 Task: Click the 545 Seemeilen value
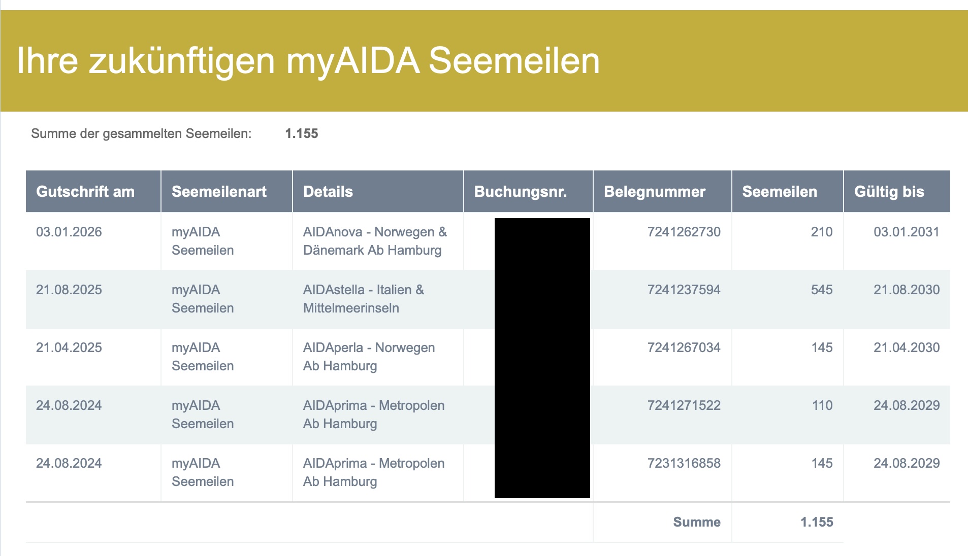(x=821, y=290)
